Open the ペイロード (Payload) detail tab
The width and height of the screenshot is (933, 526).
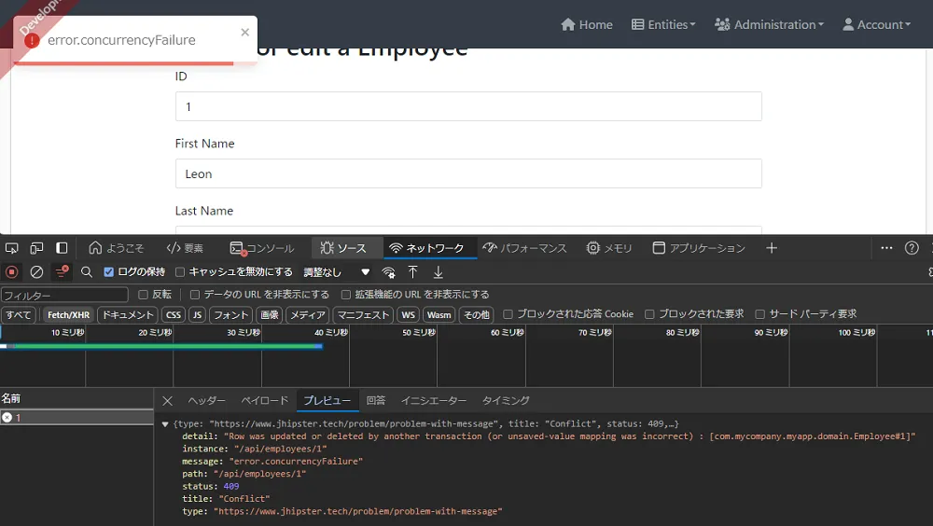click(265, 400)
